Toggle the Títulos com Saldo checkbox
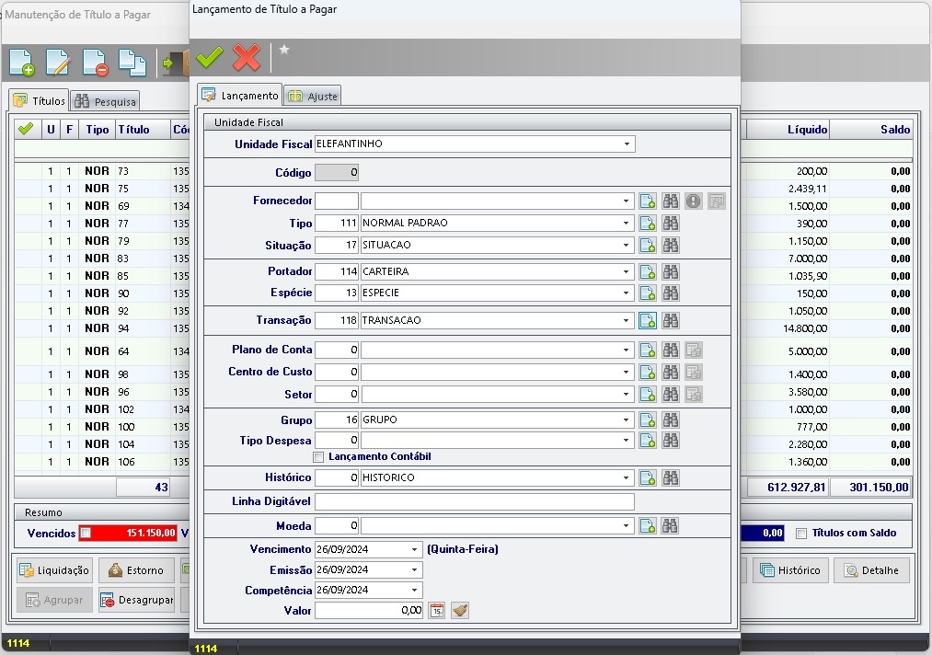The height and width of the screenshot is (655, 932). point(801,533)
